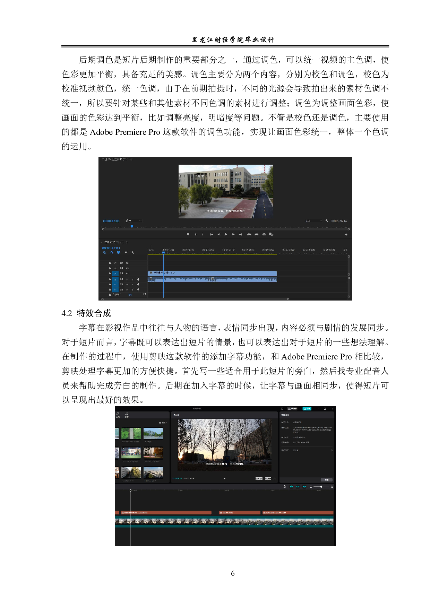430x608 pixels.
Task: Open the program monitor wrench settings
Action: (x=327, y=221)
